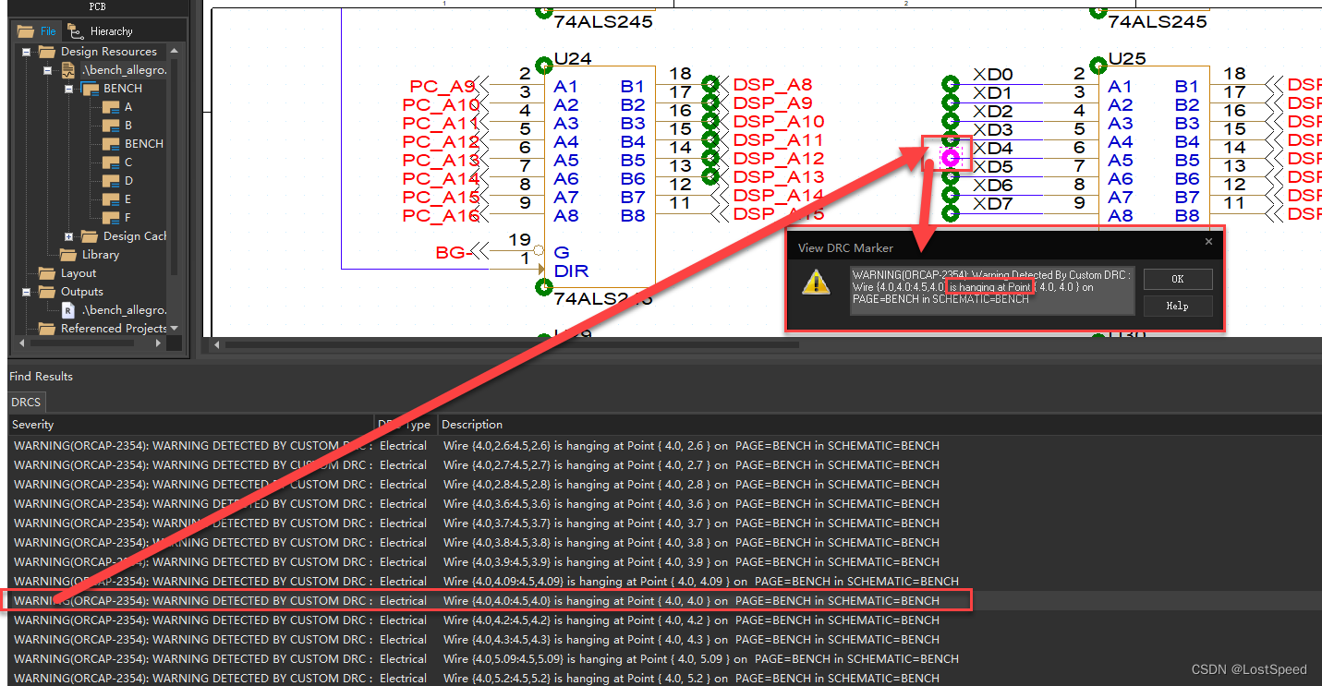Screen dimensions: 1322x686
Task: Click the warning triangle icon in DRC dialog
Action: point(815,283)
